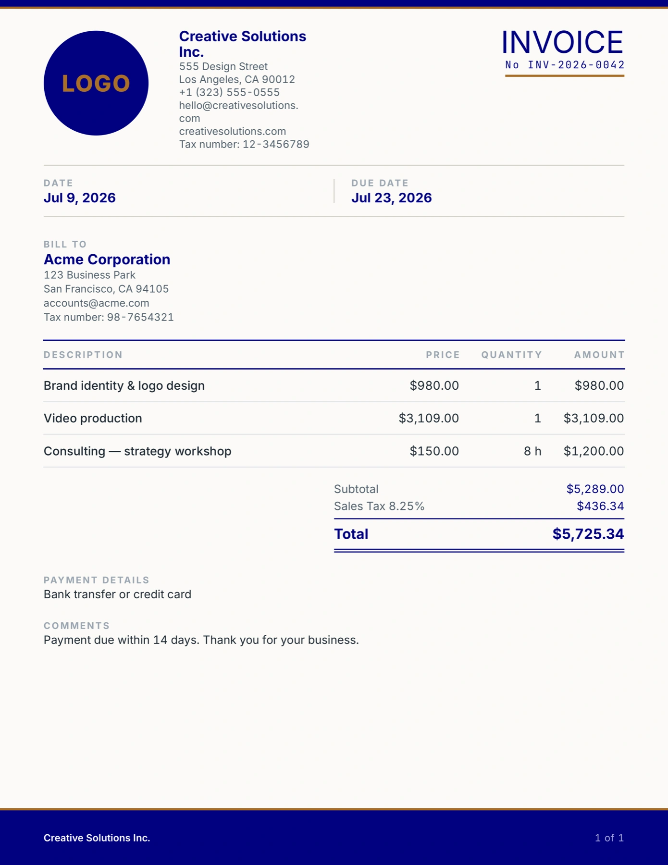Select the due date Jul 23, 2026
668x865 pixels.
(392, 198)
